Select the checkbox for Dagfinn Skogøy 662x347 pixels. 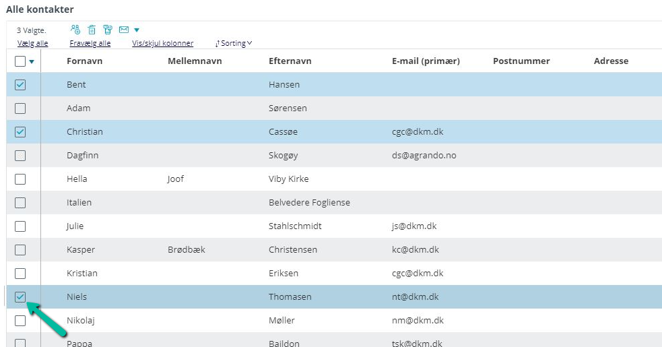pyautogui.click(x=20, y=156)
